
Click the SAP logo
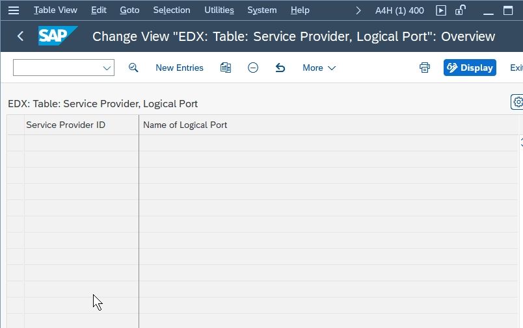click(58, 36)
